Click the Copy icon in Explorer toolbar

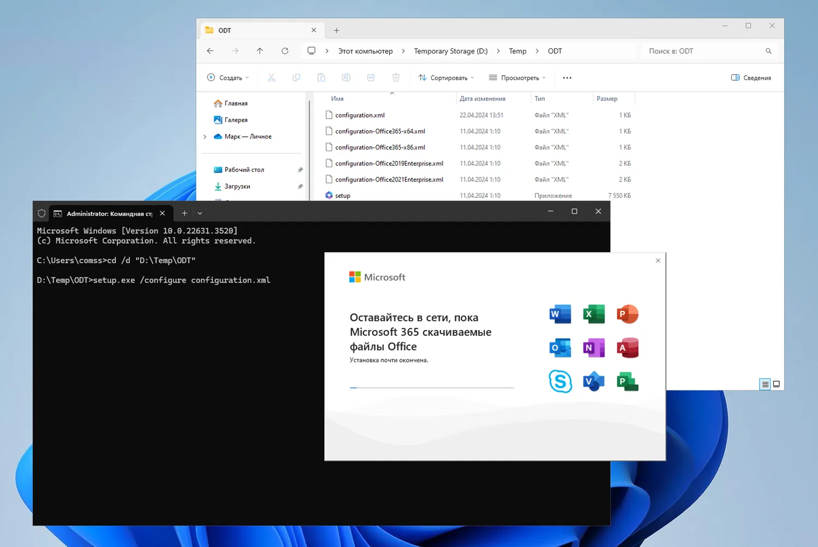(x=296, y=77)
